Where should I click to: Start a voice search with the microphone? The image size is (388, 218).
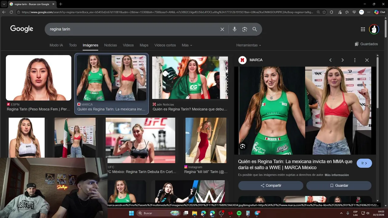pos(234,29)
